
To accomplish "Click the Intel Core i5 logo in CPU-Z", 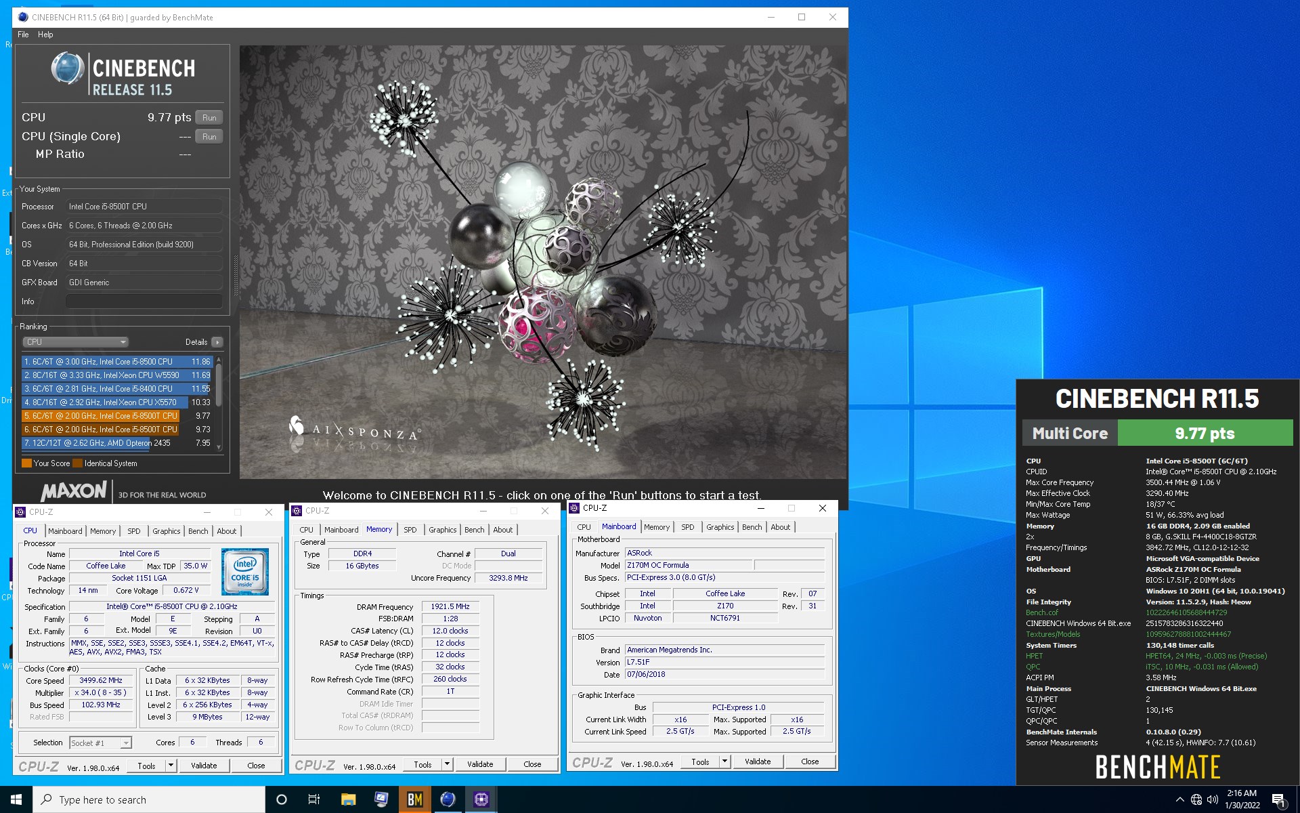I will coord(244,572).
